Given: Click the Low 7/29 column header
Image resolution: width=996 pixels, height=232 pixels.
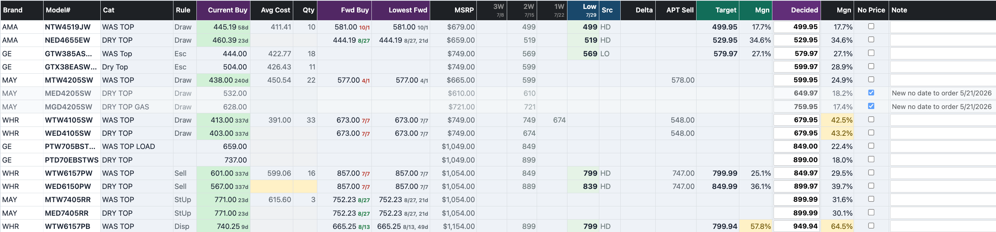Looking at the screenshot, I should (x=583, y=10).
